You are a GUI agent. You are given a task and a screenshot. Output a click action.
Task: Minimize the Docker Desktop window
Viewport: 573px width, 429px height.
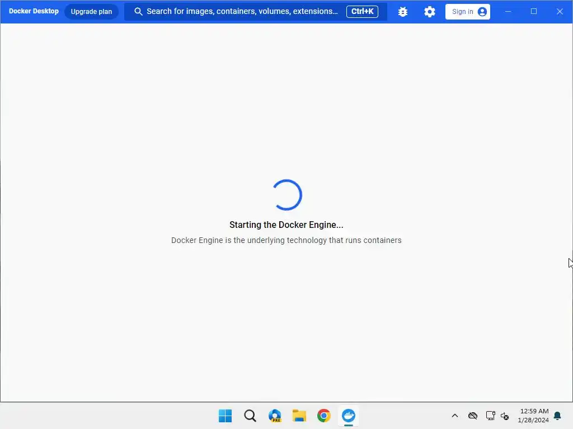point(508,12)
